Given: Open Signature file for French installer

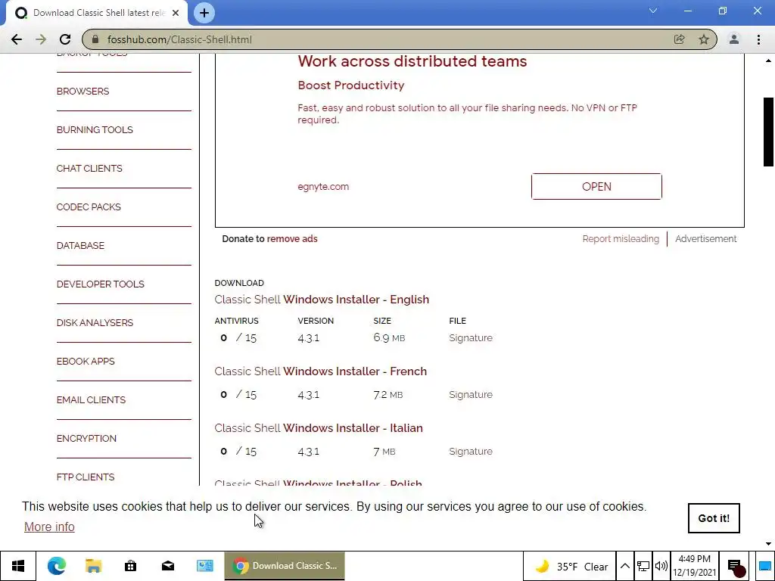Looking at the screenshot, I should click(x=471, y=395).
